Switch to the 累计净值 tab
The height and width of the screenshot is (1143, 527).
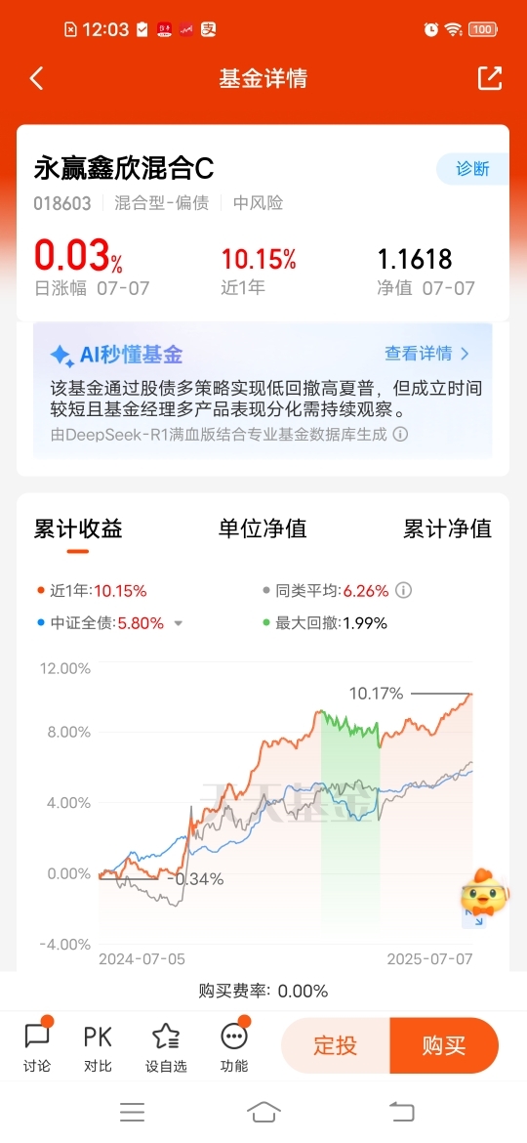(448, 529)
